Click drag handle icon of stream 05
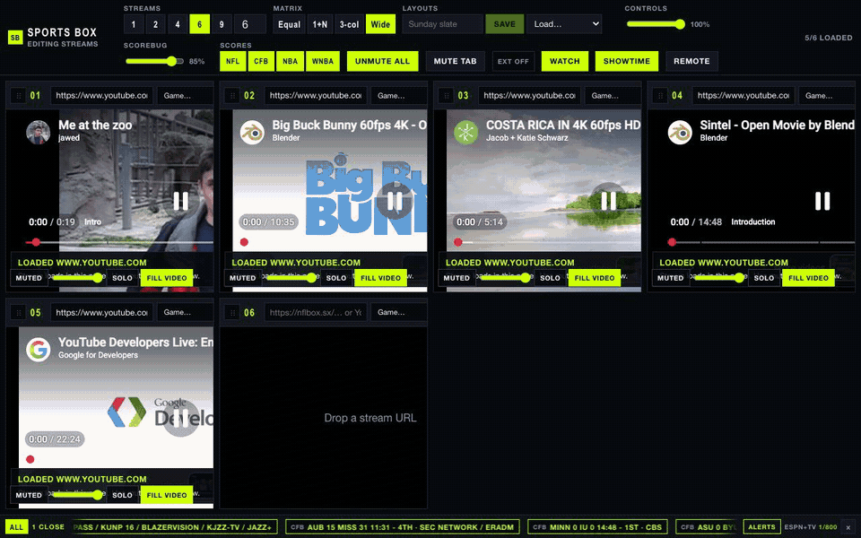 (x=19, y=312)
